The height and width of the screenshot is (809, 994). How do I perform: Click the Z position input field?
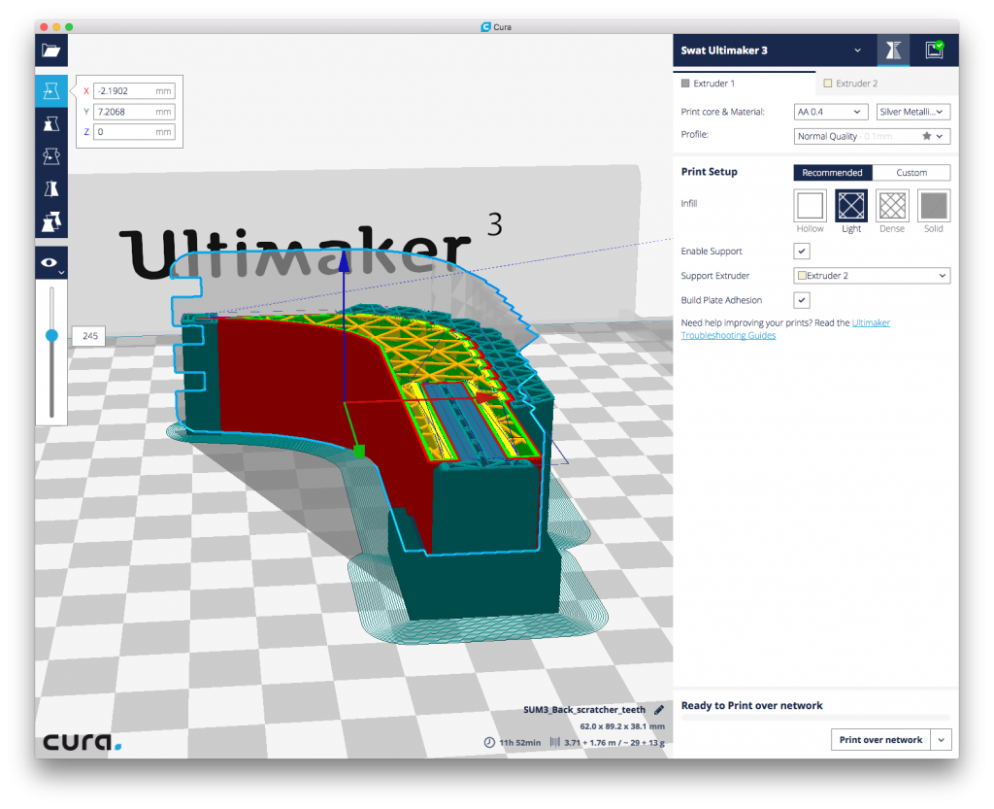(x=134, y=132)
